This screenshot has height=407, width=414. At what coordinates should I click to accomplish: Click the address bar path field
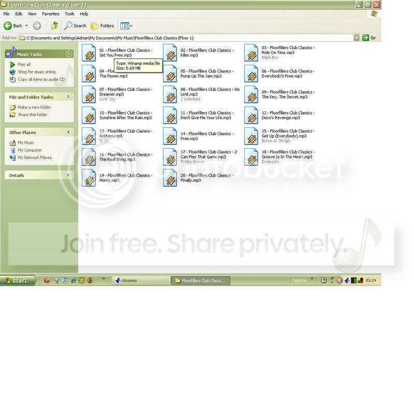[x=186, y=38]
